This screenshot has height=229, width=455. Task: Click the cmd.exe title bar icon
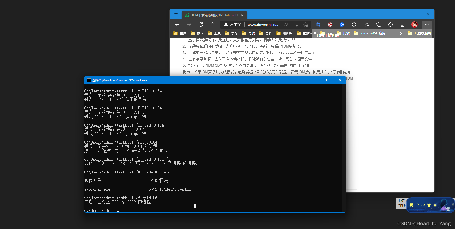click(x=89, y=80)
